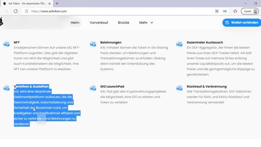Click the cube icon beside IDO LaunchPad
The height and width of the screenshot is (147, 261).
coord(93,88)
